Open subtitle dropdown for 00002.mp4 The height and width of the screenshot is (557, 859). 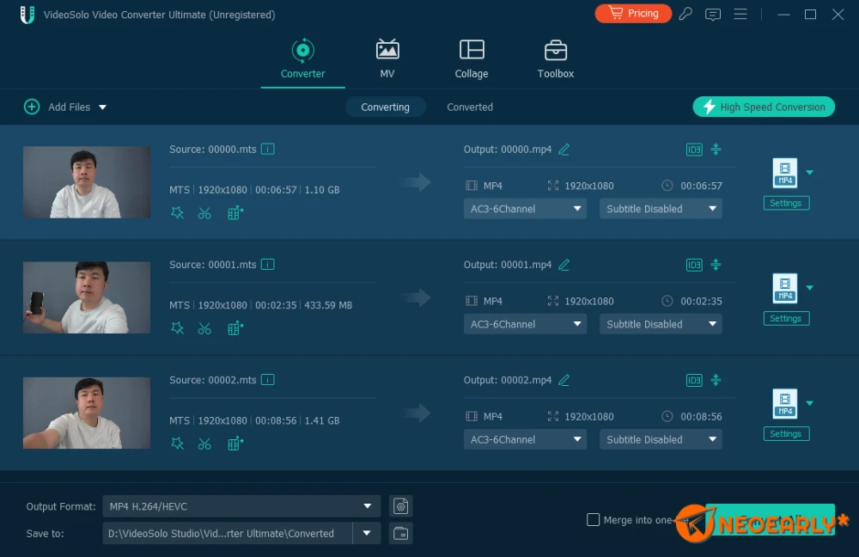661,440
